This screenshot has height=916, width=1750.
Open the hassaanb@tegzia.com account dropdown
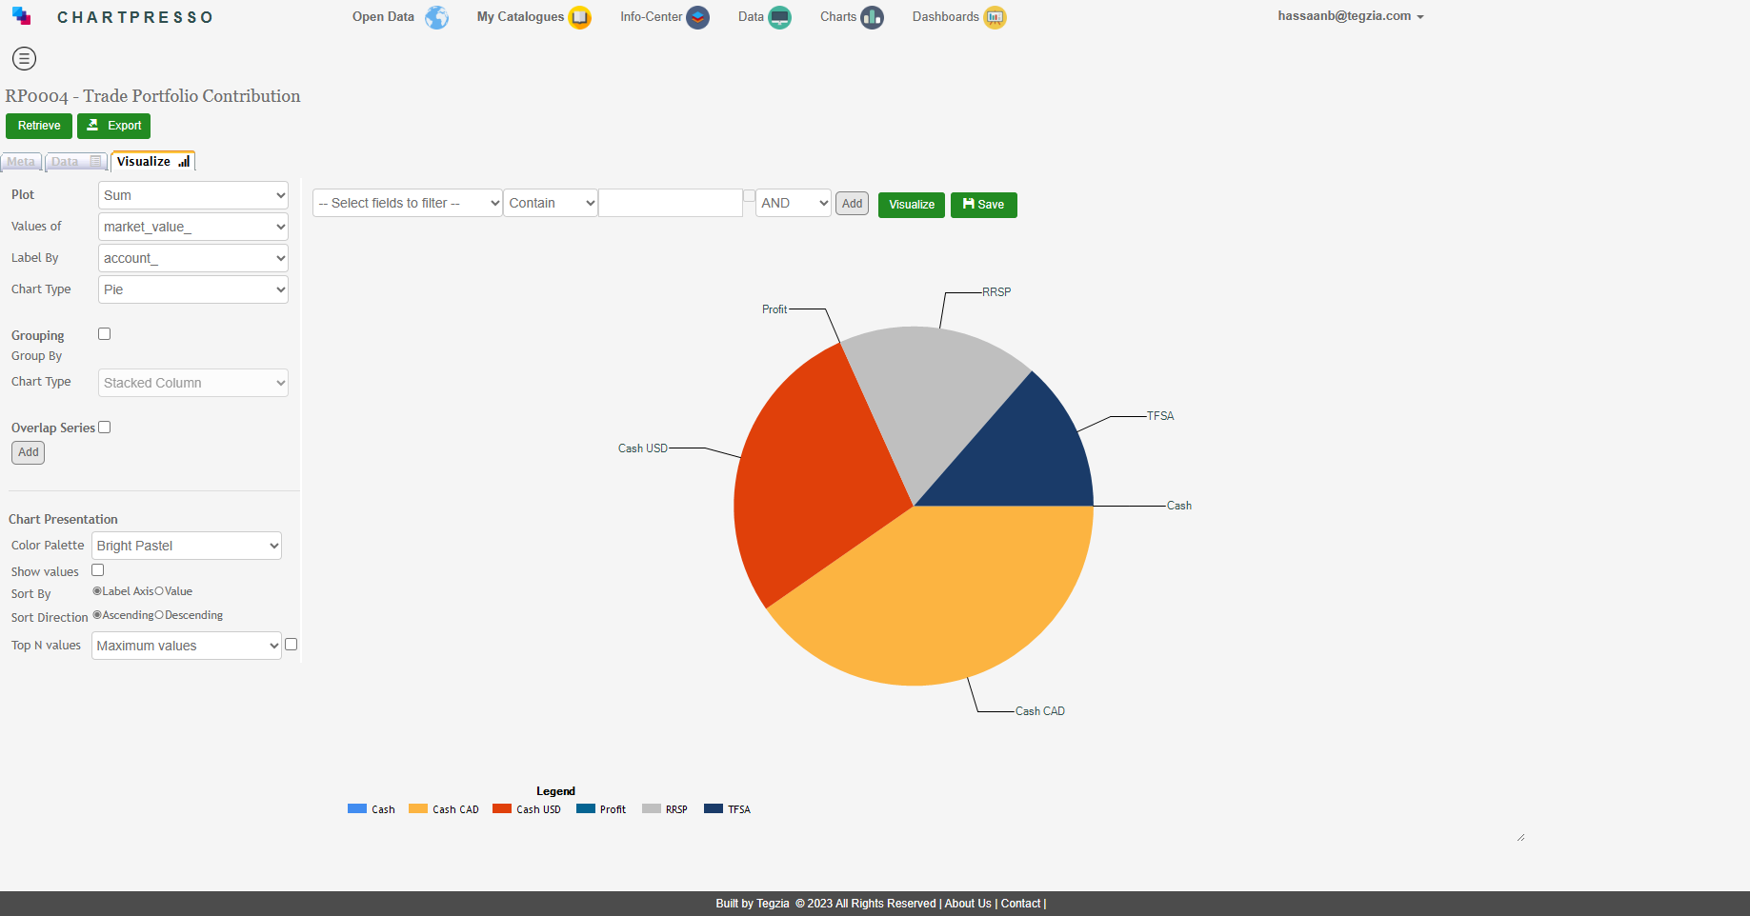[1350, 16]
